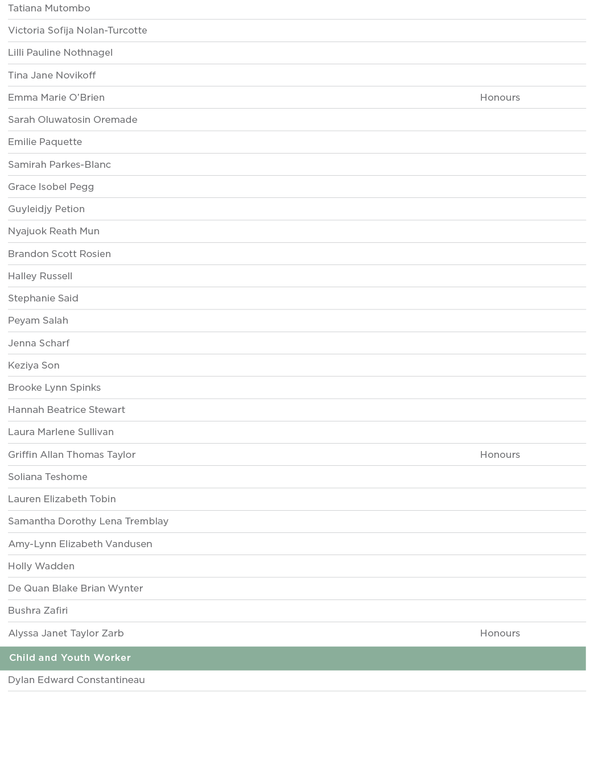Screen dimensions: 590x761
Task: Click the name Tatiana Mutombo
Action: click(x=49, y=9)
